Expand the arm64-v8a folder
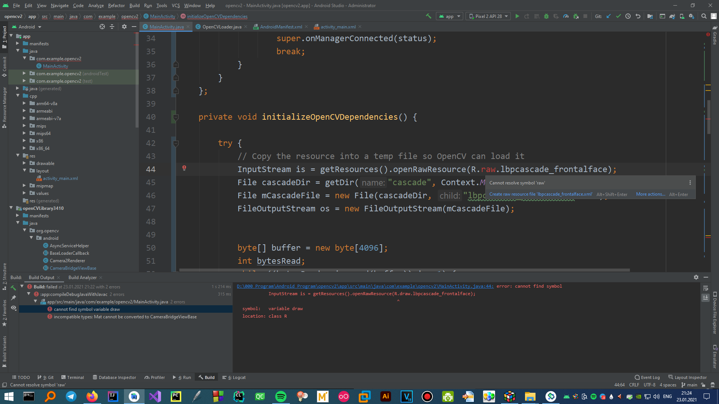719x404 pixels. click(x=24, y=103)
